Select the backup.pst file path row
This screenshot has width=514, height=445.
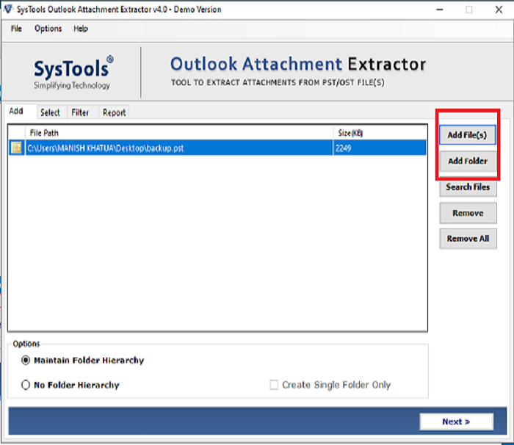[x=217, y=148]
